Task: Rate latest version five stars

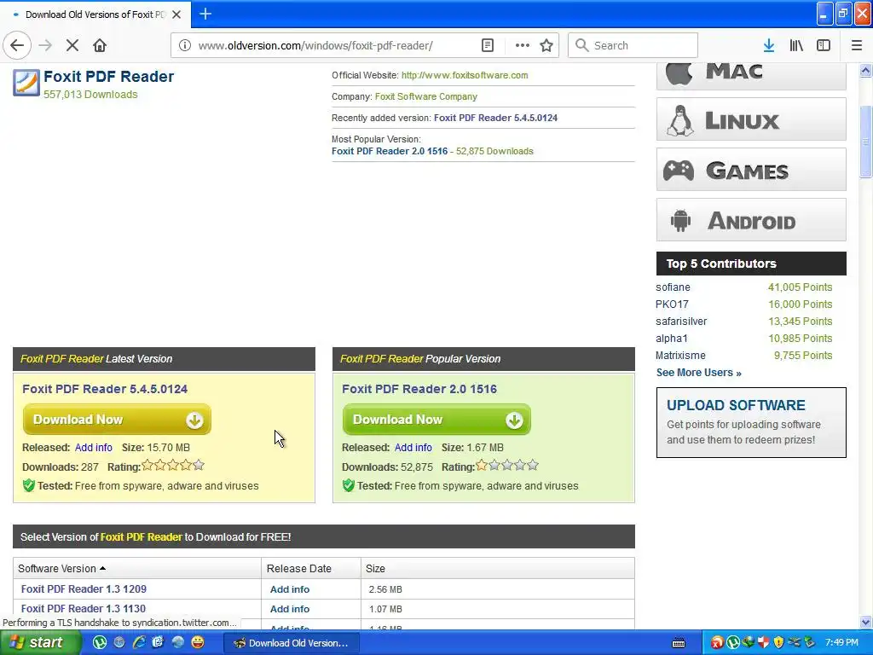Action: (x=199, y=465)
